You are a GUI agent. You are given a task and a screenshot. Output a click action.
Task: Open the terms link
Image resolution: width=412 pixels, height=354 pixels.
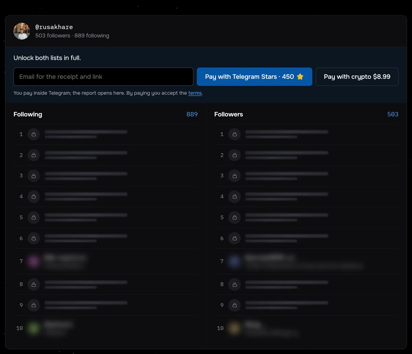point(195,93)
